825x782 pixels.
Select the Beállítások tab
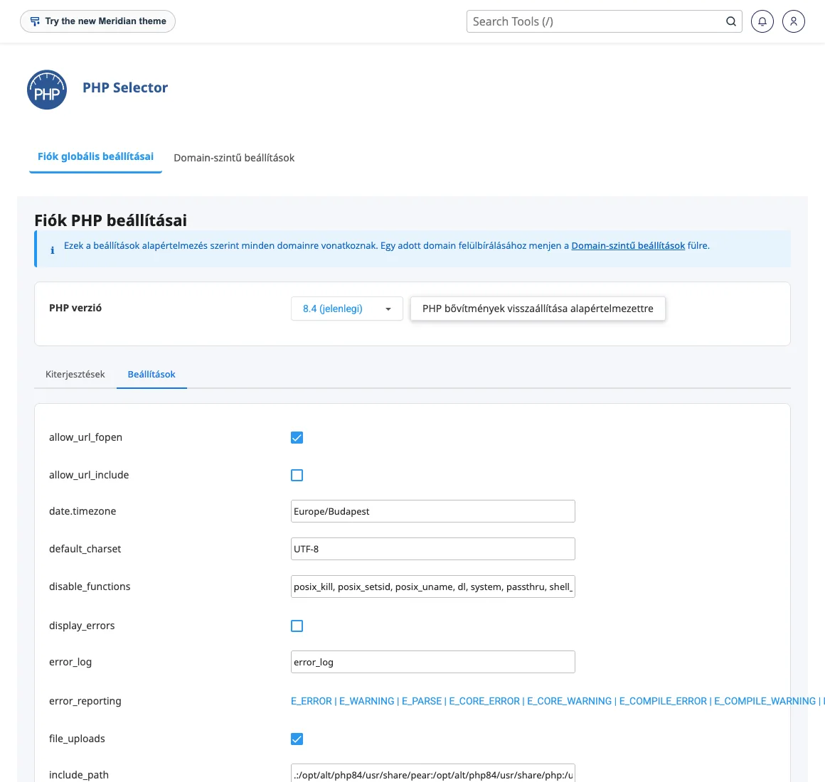(x=151, y=375)
